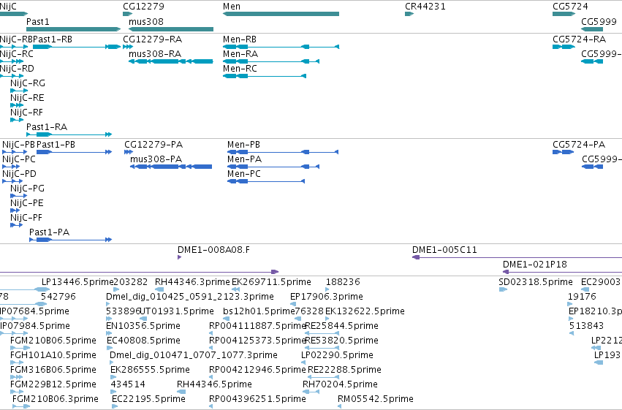Select protein NijC-PF
This screenshot has width=622, height=410.
[x=17, y=225]
